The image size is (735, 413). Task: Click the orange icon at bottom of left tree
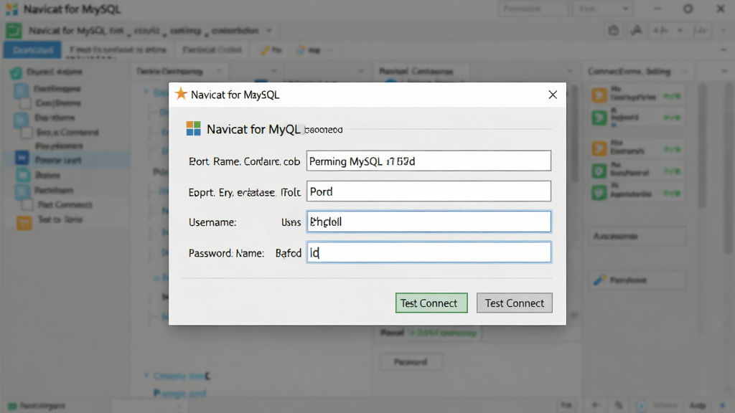[24, 222]
